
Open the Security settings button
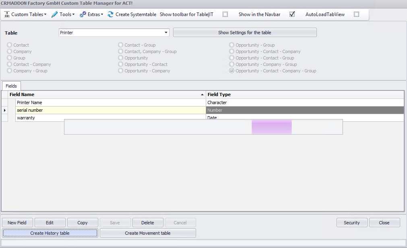[352, 223]
